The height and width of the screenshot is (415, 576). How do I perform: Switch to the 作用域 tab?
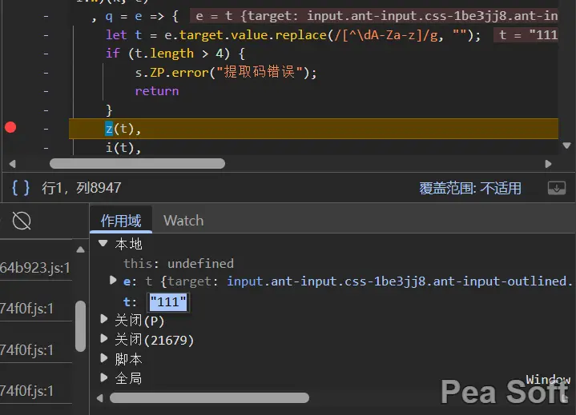(121, 221)
